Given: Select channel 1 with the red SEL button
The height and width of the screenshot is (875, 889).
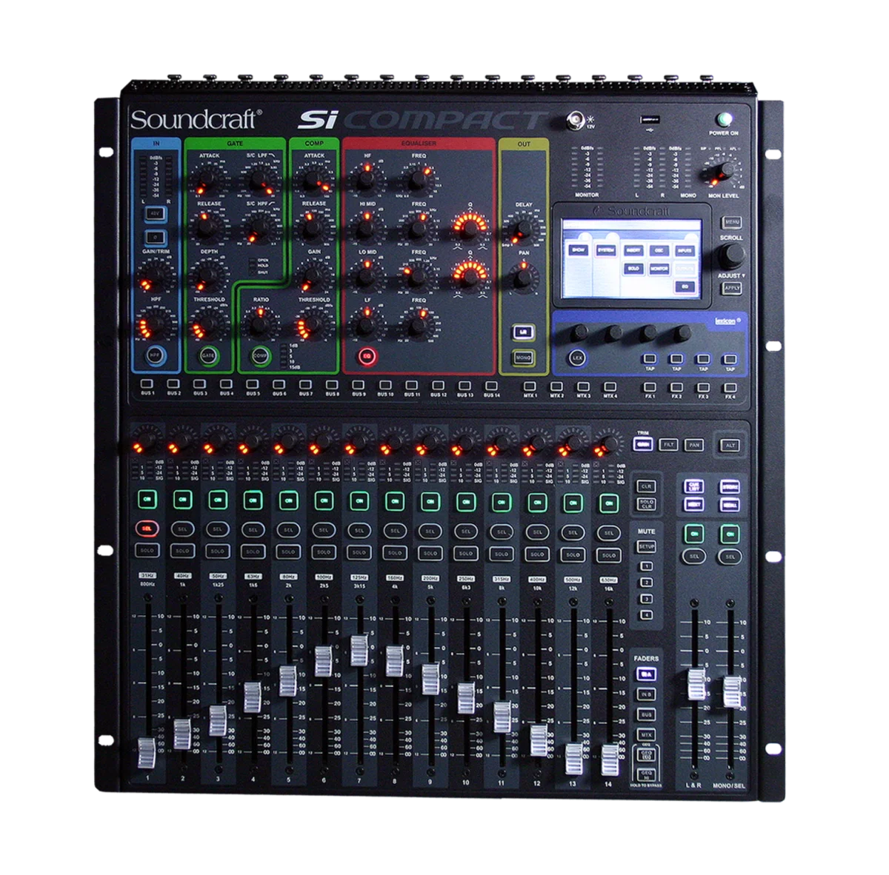Looking at the screenshot, I should [146, 529].
